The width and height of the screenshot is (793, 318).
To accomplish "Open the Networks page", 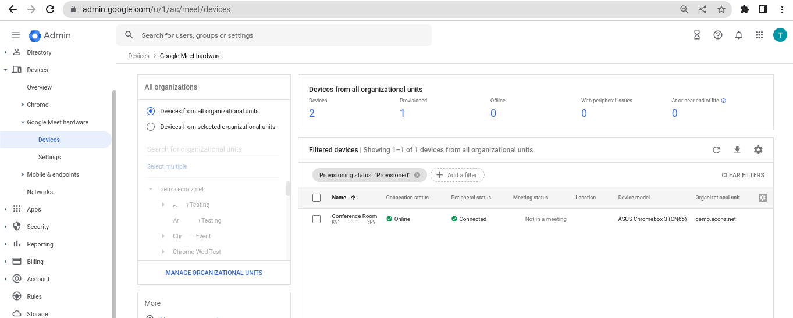I will point(40,192).
